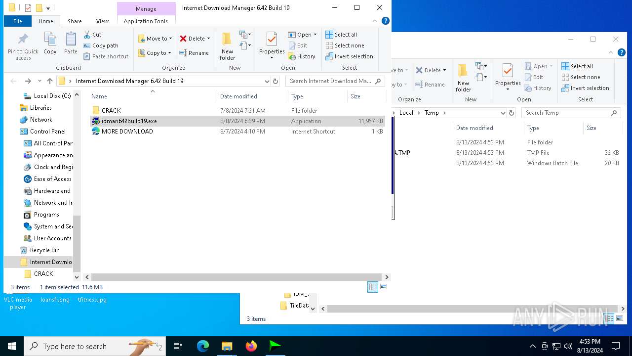Click the Cut scissors button
Image resolution: width=632 pixels, height=356 pixels.
[92, 35]
